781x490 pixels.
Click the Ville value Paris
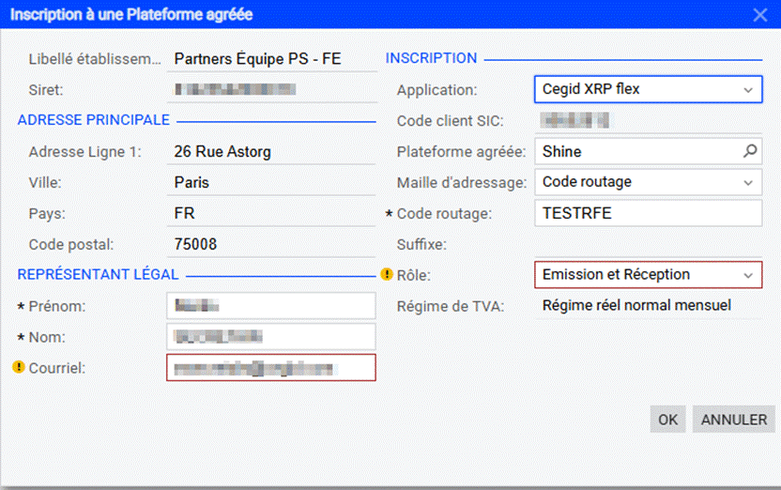point(191,182)
